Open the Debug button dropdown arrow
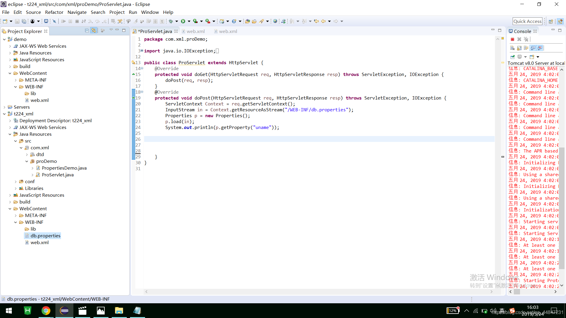566x318 pixels. [x=177, y=21]
